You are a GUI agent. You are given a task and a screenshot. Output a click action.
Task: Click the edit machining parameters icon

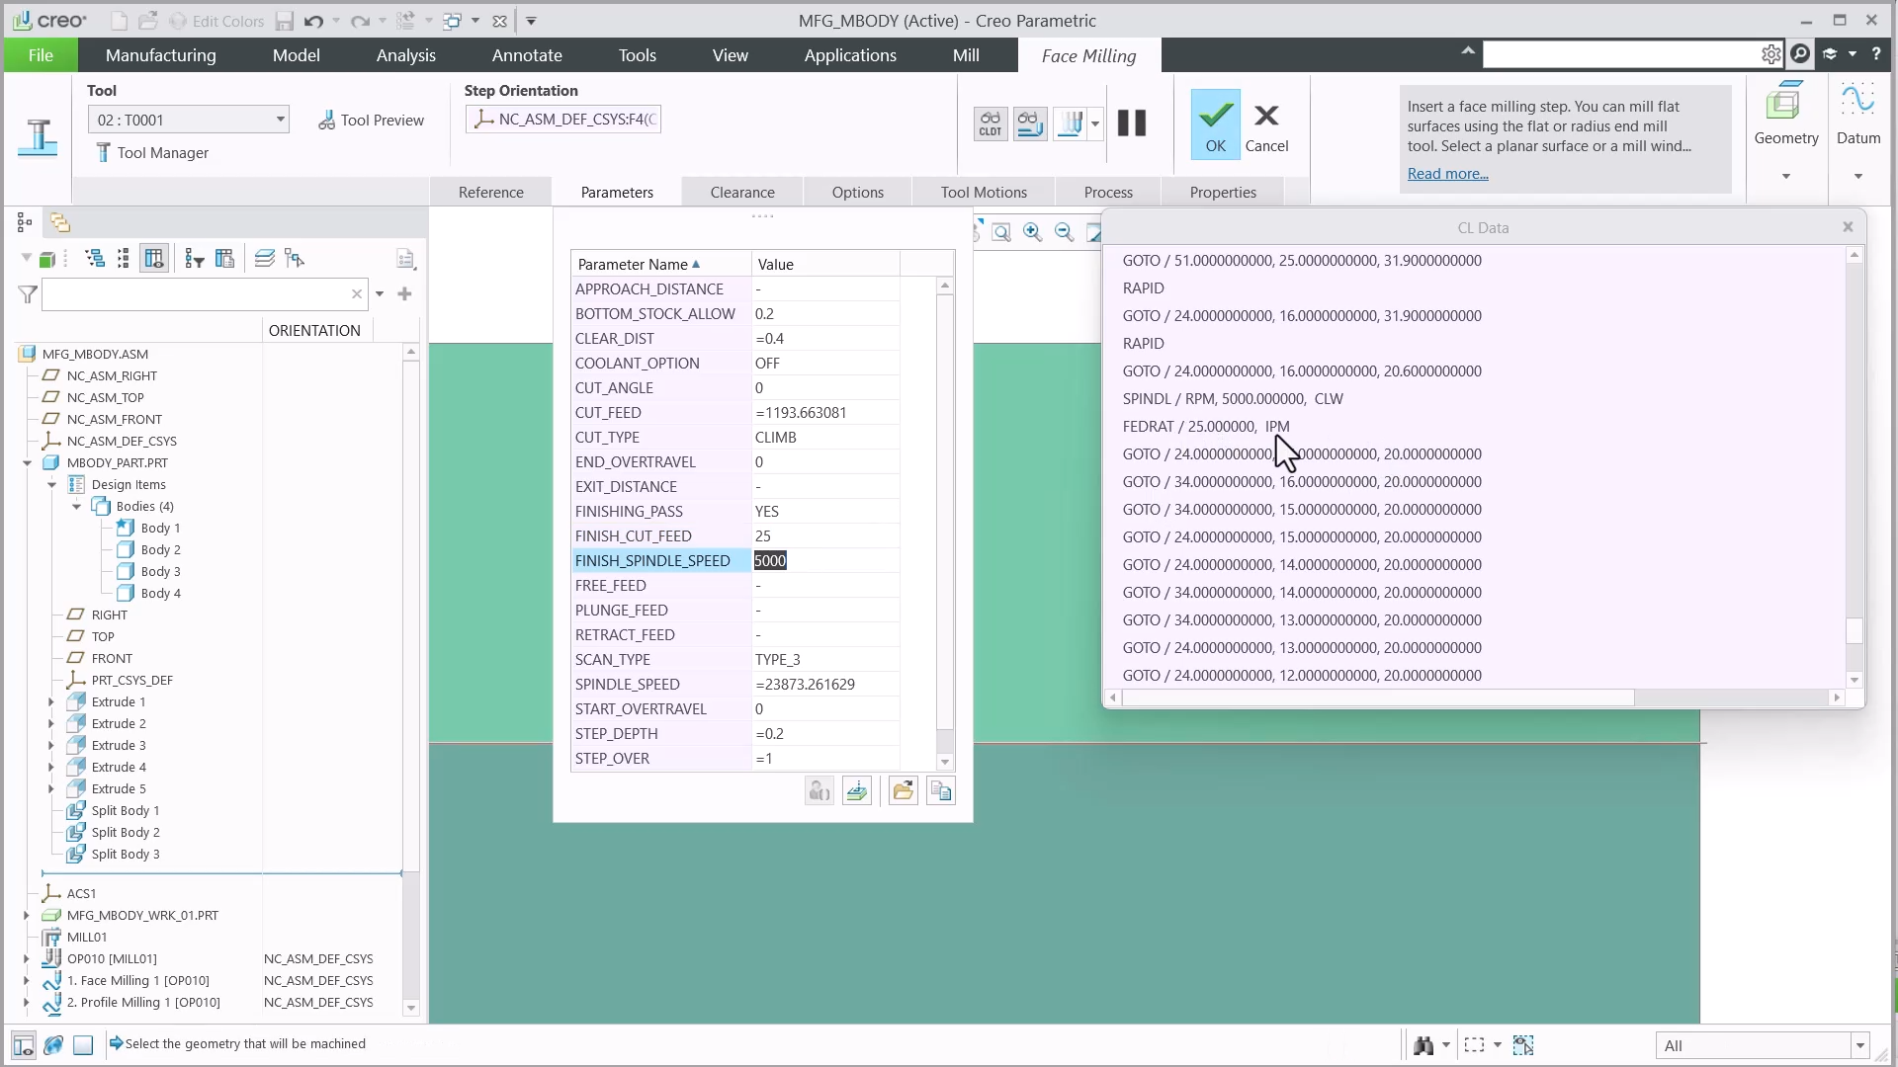(857, 790)
